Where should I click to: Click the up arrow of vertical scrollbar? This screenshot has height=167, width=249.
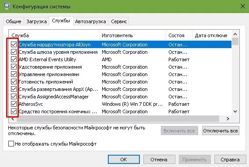click(x=235, y=34)
